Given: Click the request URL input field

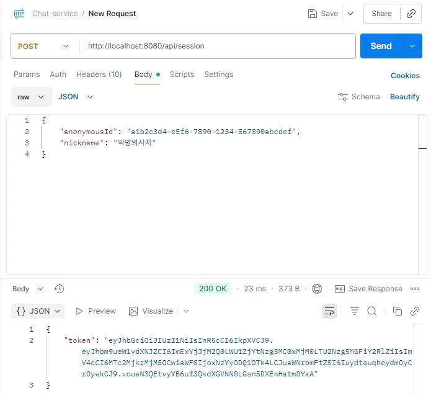Looking at the screenshot, I should click(217, 46).
